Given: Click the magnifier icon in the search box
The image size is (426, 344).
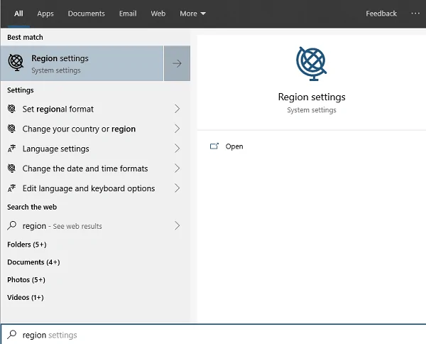Looking at the screenshot, I should pos(11,335).
